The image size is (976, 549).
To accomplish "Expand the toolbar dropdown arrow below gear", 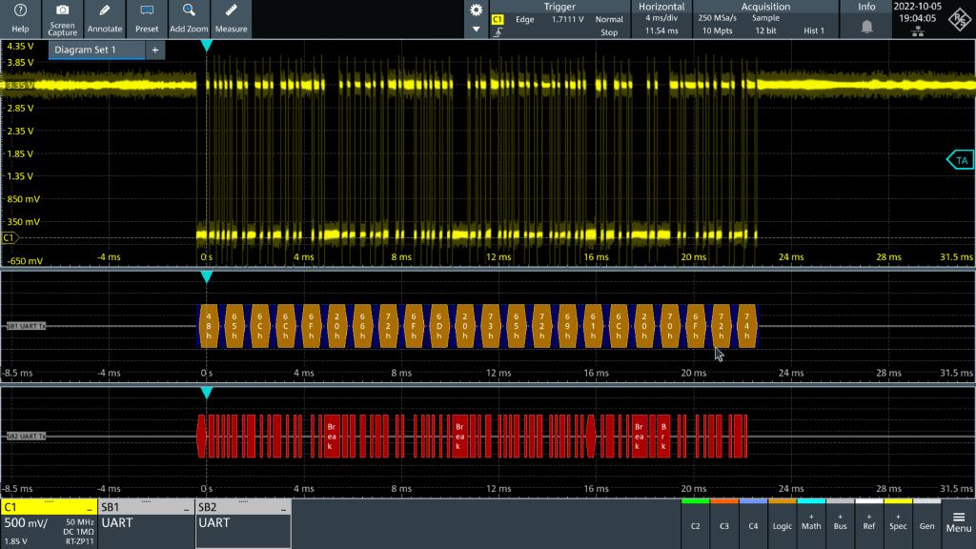I will tap(477, 30).
